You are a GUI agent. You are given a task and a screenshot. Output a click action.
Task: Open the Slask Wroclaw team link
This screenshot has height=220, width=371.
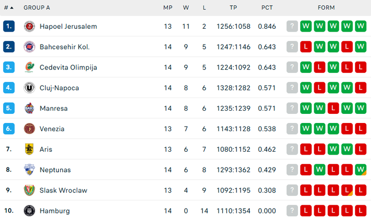click(63, 190)
